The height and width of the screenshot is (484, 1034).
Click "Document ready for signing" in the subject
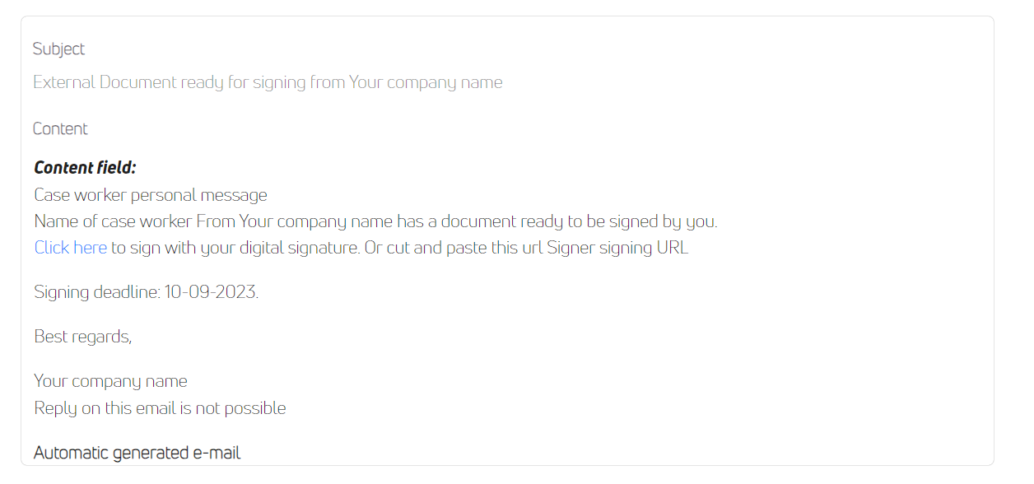point(203,82)
